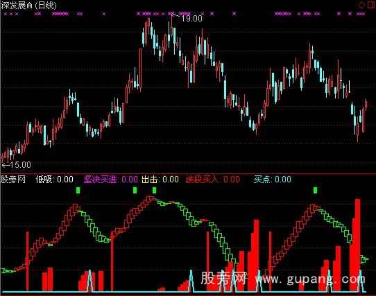Select the tallest red bar in the indicator panel
This screenshot has height=296, width=376.
point(357,245)
